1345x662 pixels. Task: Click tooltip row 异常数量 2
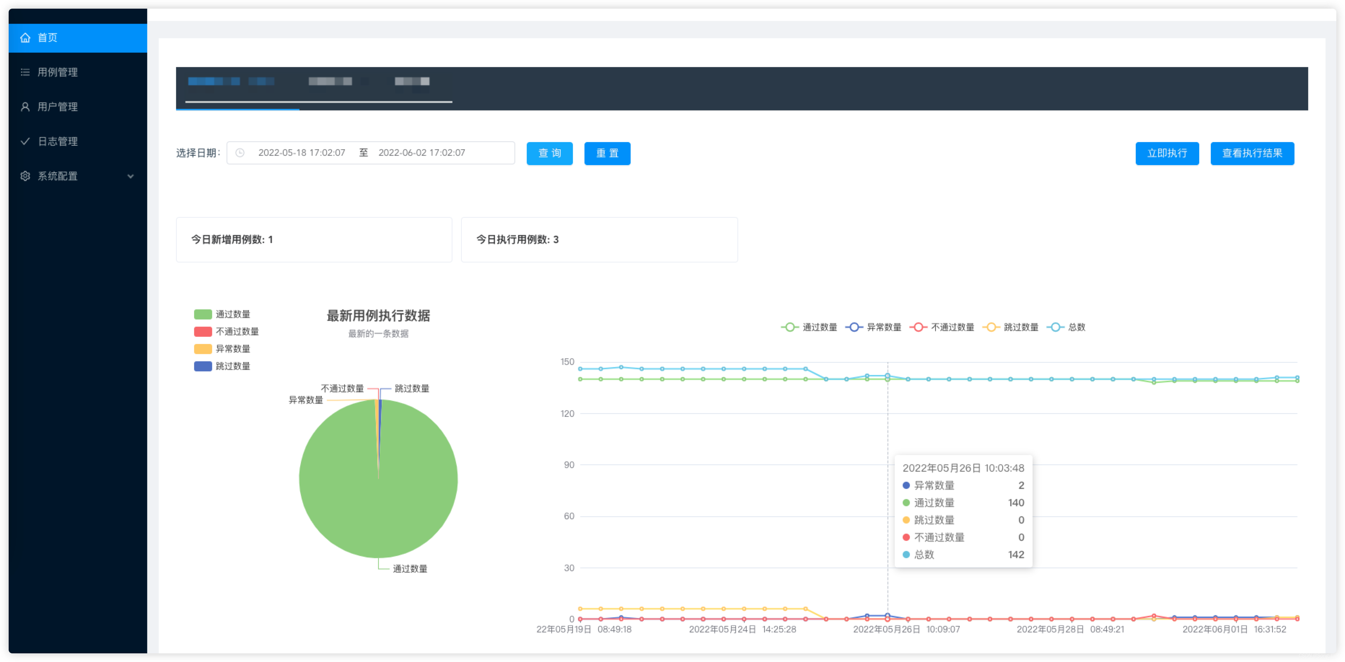(x=963, y=486)
